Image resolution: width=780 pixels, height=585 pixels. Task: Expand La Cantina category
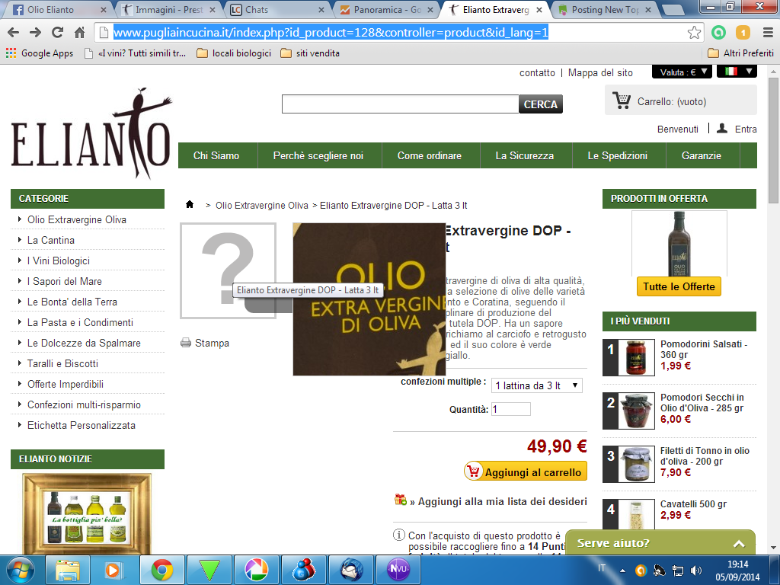tap(51, 240)
